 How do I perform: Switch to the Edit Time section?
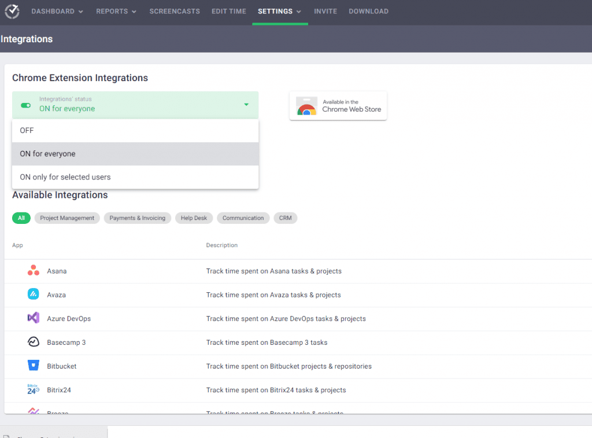pyautogui.click(x=228, y=11)
